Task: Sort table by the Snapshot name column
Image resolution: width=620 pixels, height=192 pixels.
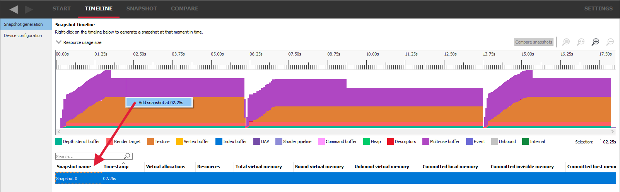Action: [x=74, y=167]
